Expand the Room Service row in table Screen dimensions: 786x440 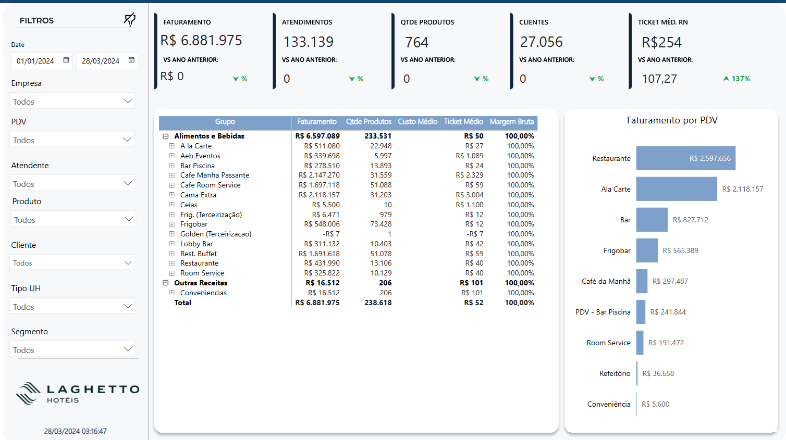point(171,273)
